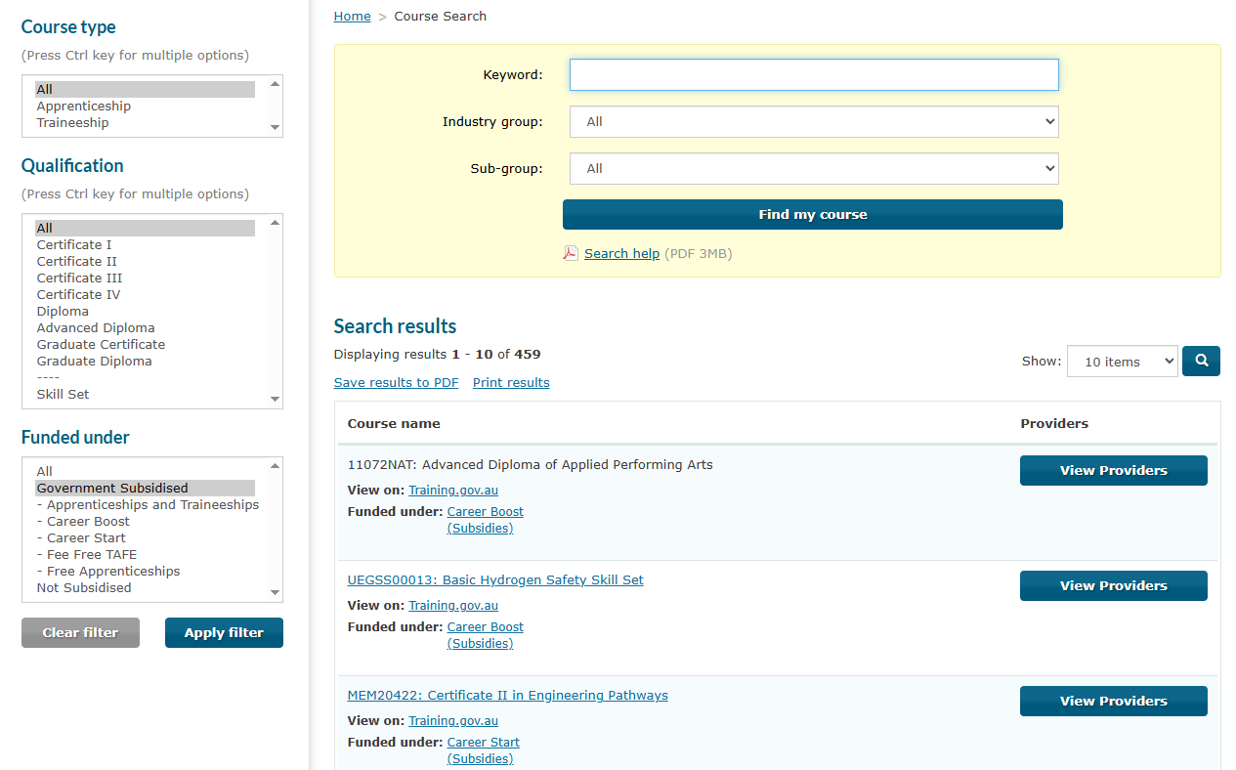1236x770 pixels.
Task: Open Training.gov.au link for UEGSS00013 course
Action: [453, 606]
